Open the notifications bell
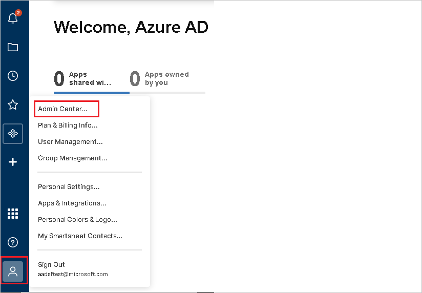This screenshot has height=293, width=422. [x=13, y=18]
